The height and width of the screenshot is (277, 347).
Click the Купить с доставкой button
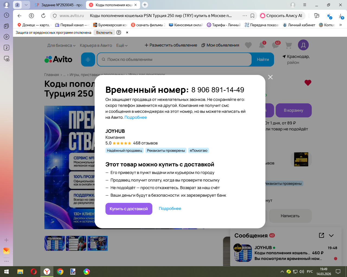[129, 209]
